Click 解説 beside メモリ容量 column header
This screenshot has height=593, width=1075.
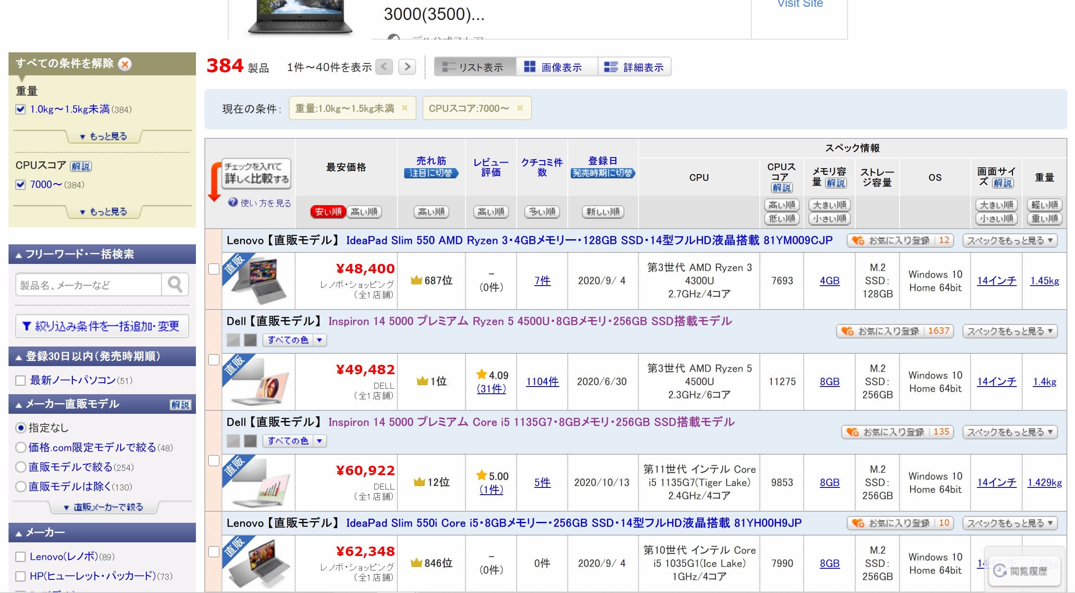(x=836, y=183)
